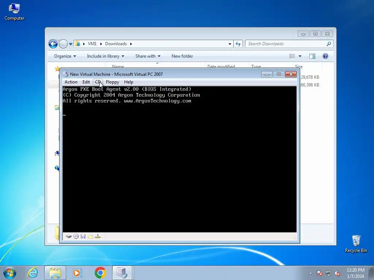Click the 29,678 KB size value
Image resolution: width=374 pixels, height=280 pixels.
click(x=310, y=77)
